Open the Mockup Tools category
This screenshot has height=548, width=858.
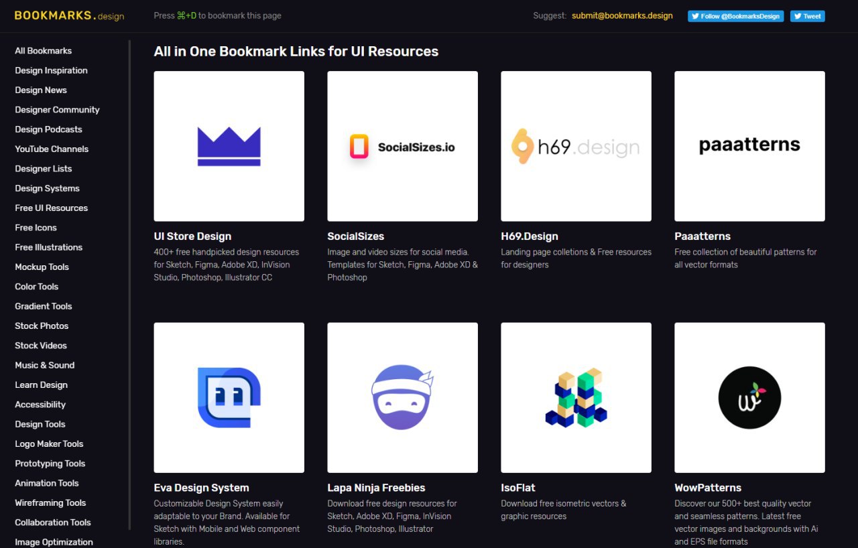click(x=42, y=267)
